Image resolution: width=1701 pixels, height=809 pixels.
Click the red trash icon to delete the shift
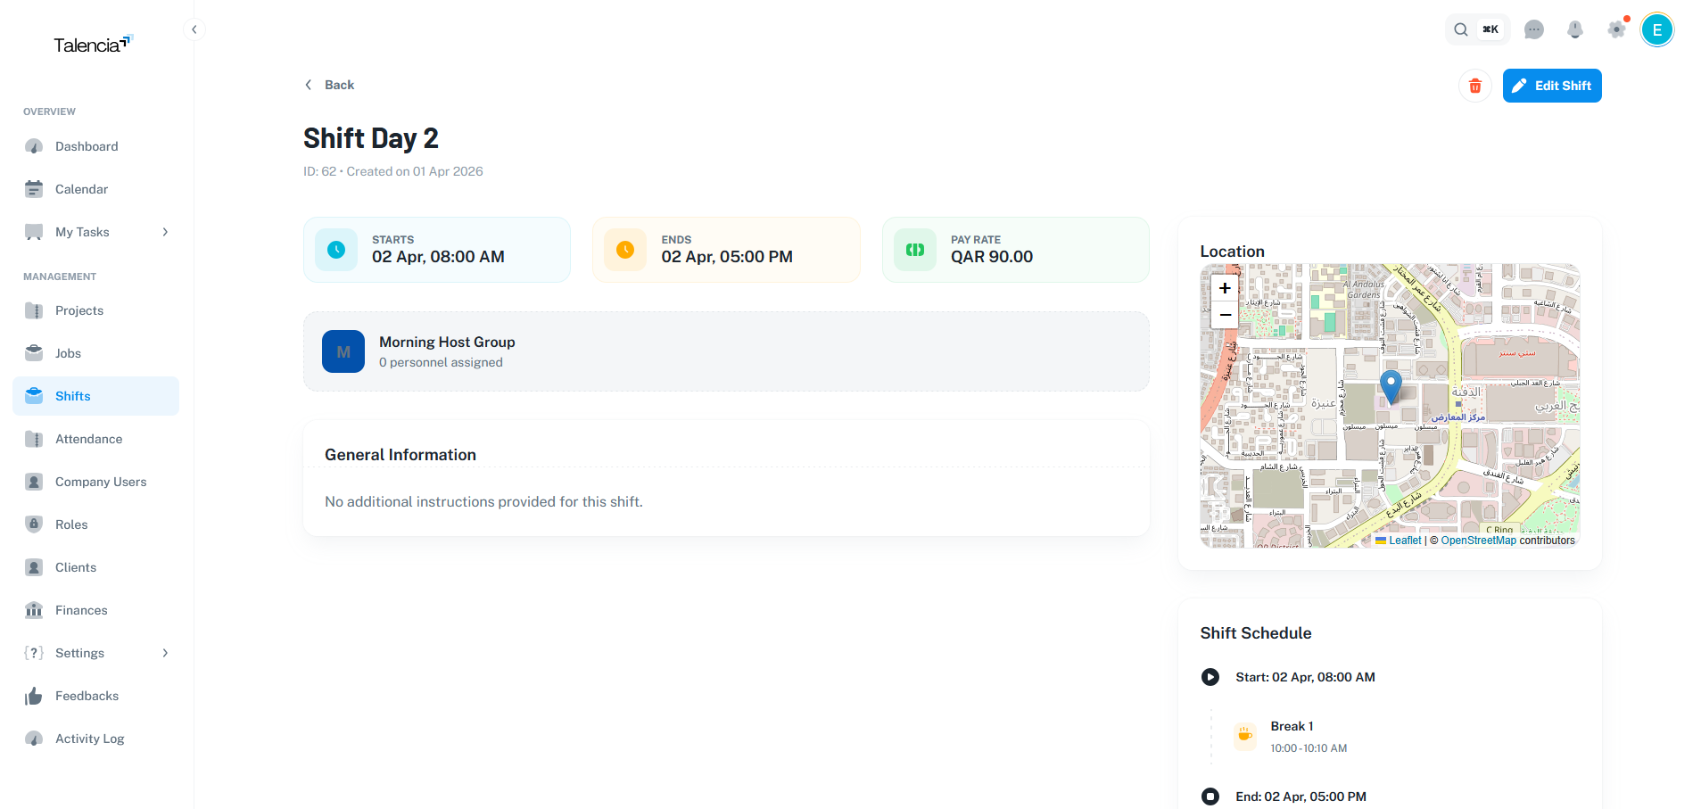[x=1474, y=86]
